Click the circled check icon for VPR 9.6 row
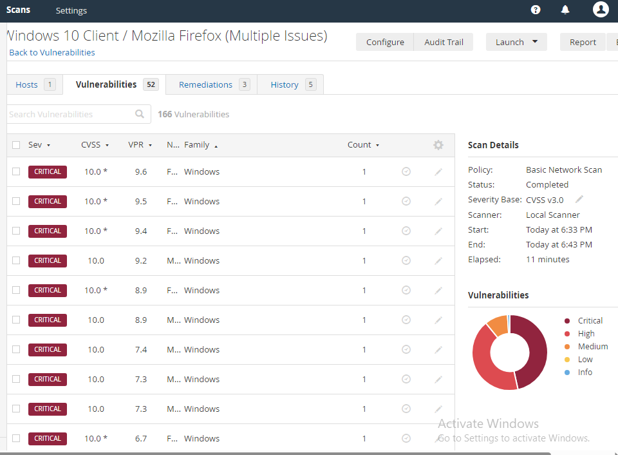The image size is (618, 455). 406,171
